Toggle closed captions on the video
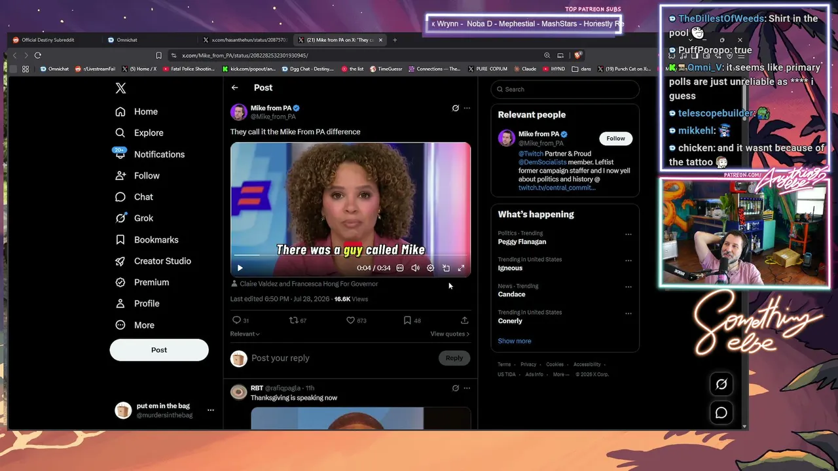 400,268
